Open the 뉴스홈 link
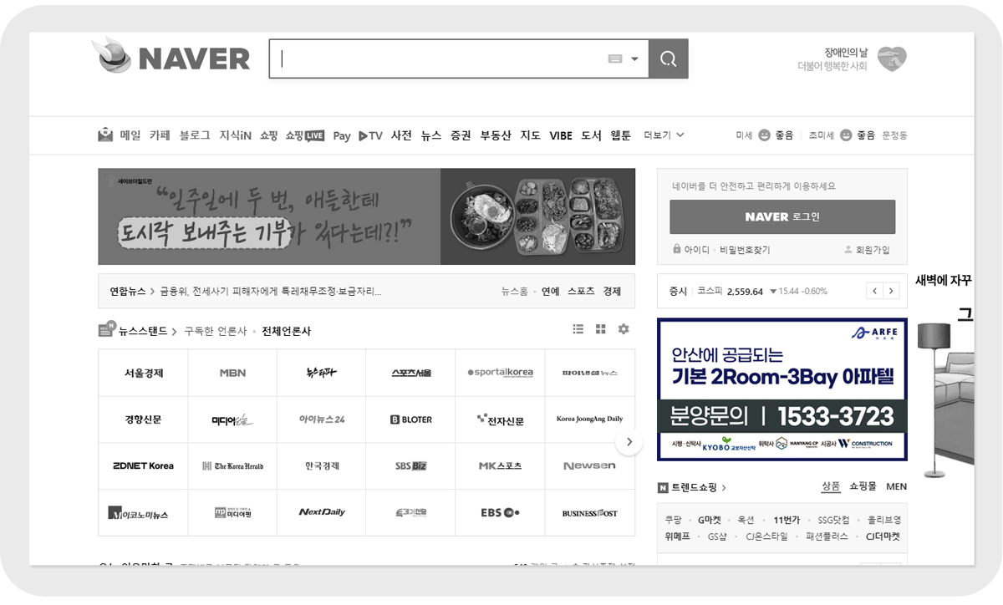The width and height of the screenshot is (1003, 605). coord(514,292)
